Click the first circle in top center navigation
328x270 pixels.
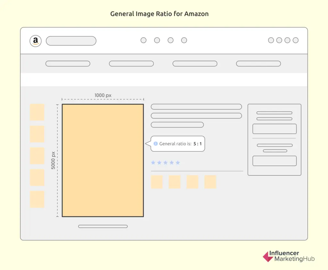point(143,40)
